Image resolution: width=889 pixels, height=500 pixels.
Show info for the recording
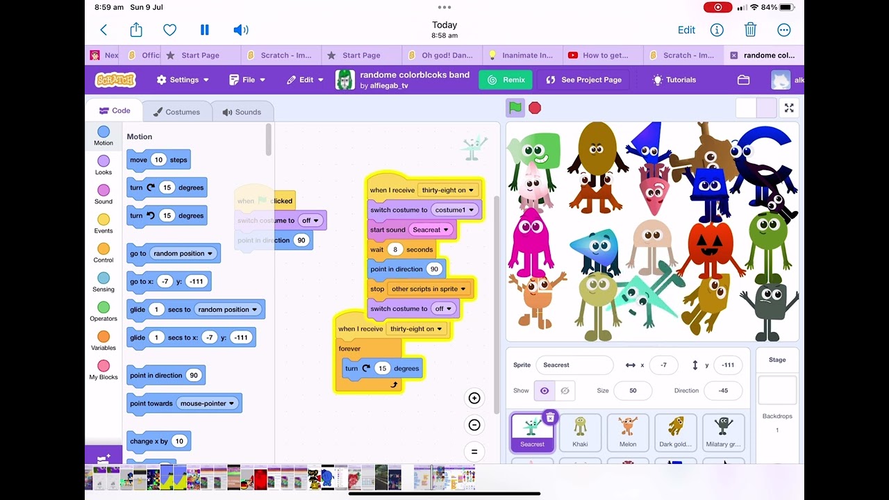pyautogui.click(x=717, y=30)
